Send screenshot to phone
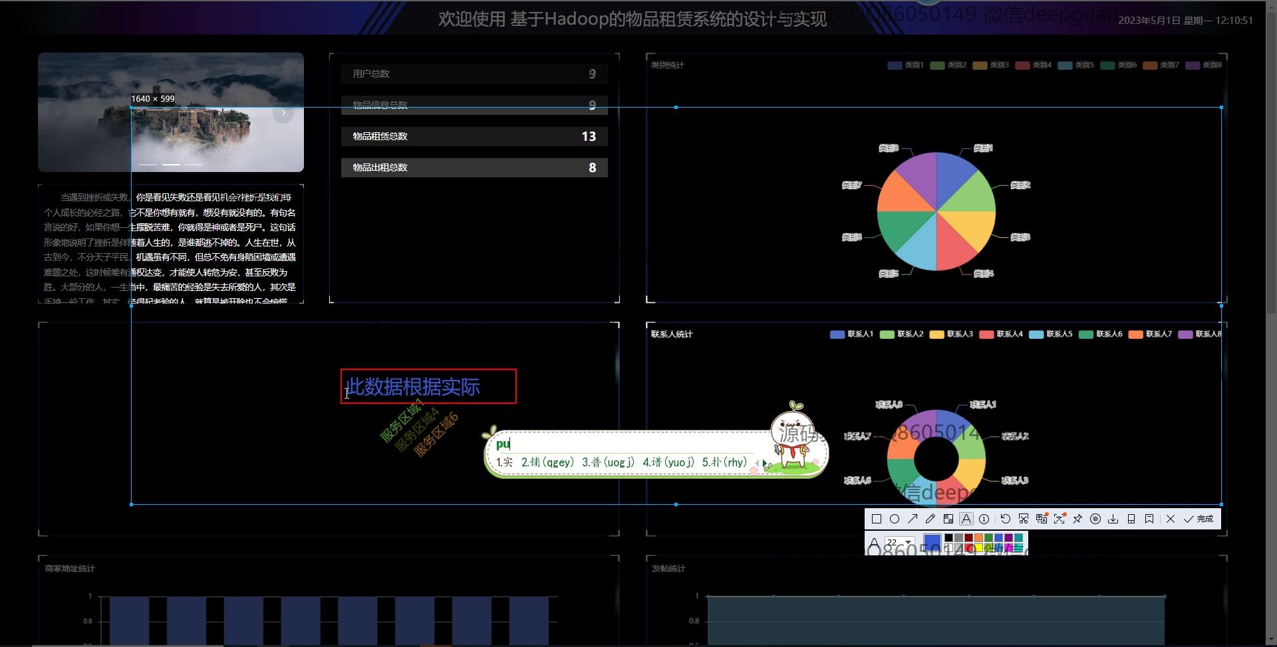 [1131, 519]
